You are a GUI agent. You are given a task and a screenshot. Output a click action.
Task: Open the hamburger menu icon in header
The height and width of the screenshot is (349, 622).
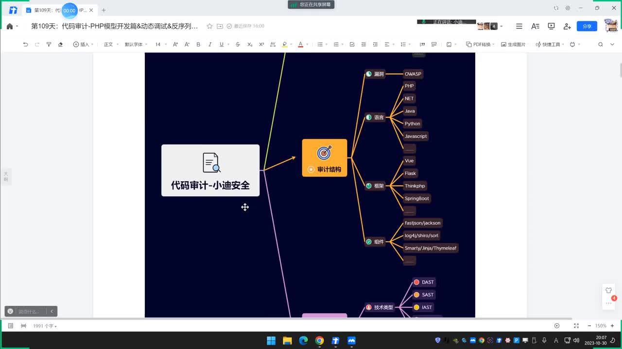[x=519, y=26]
